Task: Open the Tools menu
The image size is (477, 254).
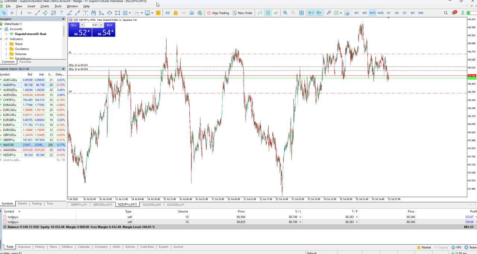Action: [x=58, y=6]
